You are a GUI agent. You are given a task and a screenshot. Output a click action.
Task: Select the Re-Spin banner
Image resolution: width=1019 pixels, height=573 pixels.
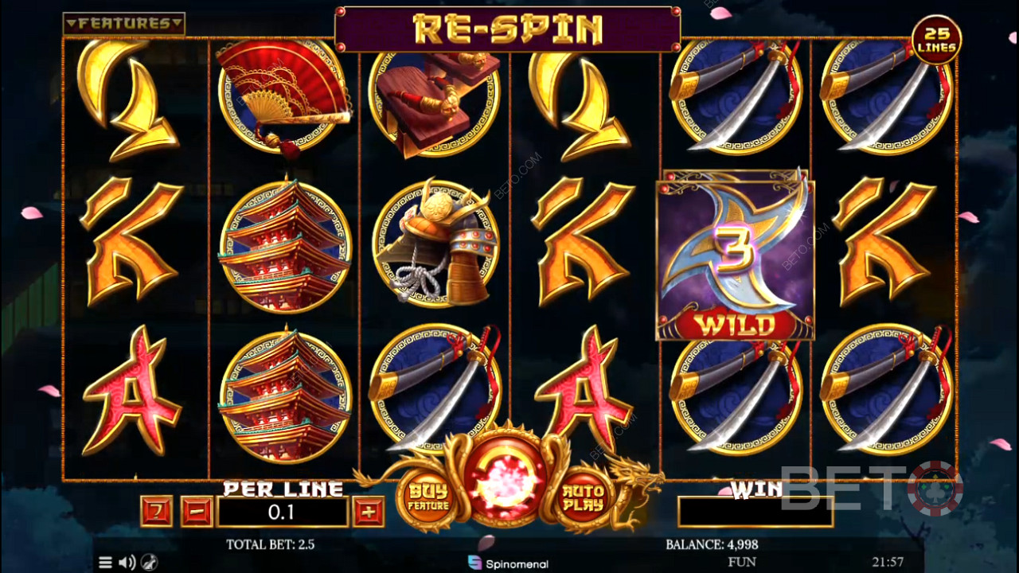[508, 29]
